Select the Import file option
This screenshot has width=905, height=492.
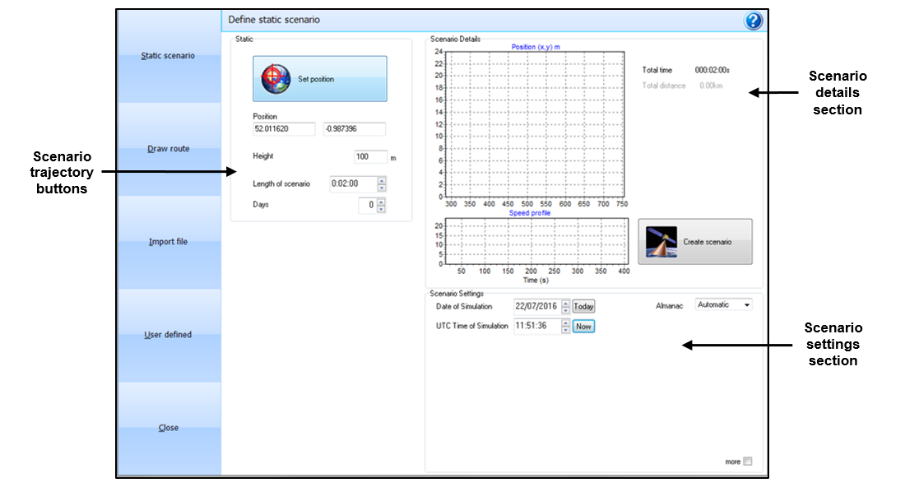click(168, 242)
